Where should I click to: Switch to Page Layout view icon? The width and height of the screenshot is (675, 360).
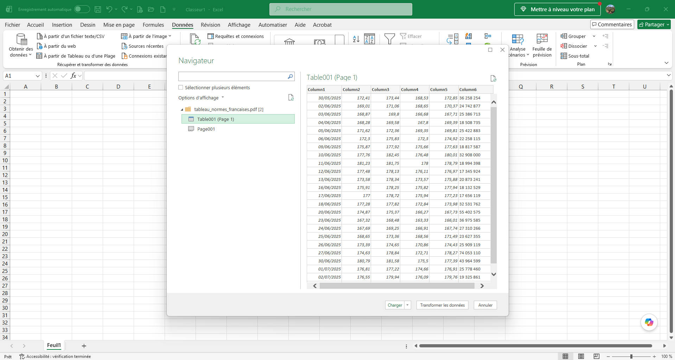581,356
